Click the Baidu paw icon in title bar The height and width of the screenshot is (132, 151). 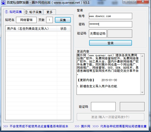coord(3,3)
